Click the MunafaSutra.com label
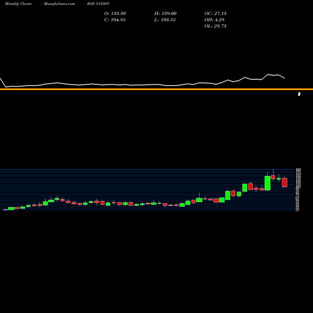 click(x=59, y=4)
